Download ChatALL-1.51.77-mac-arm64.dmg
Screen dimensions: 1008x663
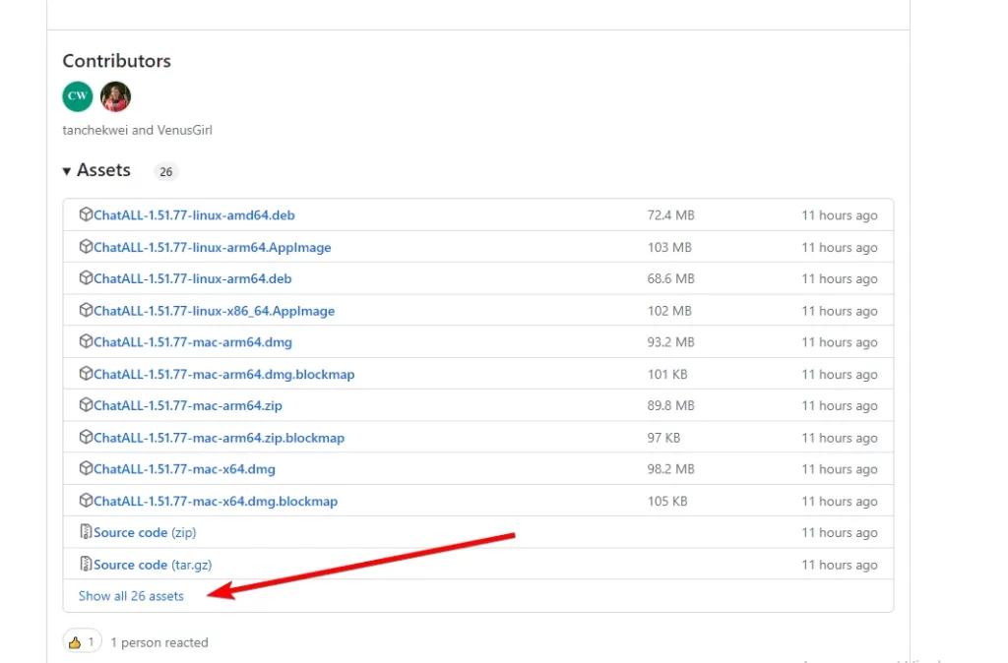coord(193,342)
